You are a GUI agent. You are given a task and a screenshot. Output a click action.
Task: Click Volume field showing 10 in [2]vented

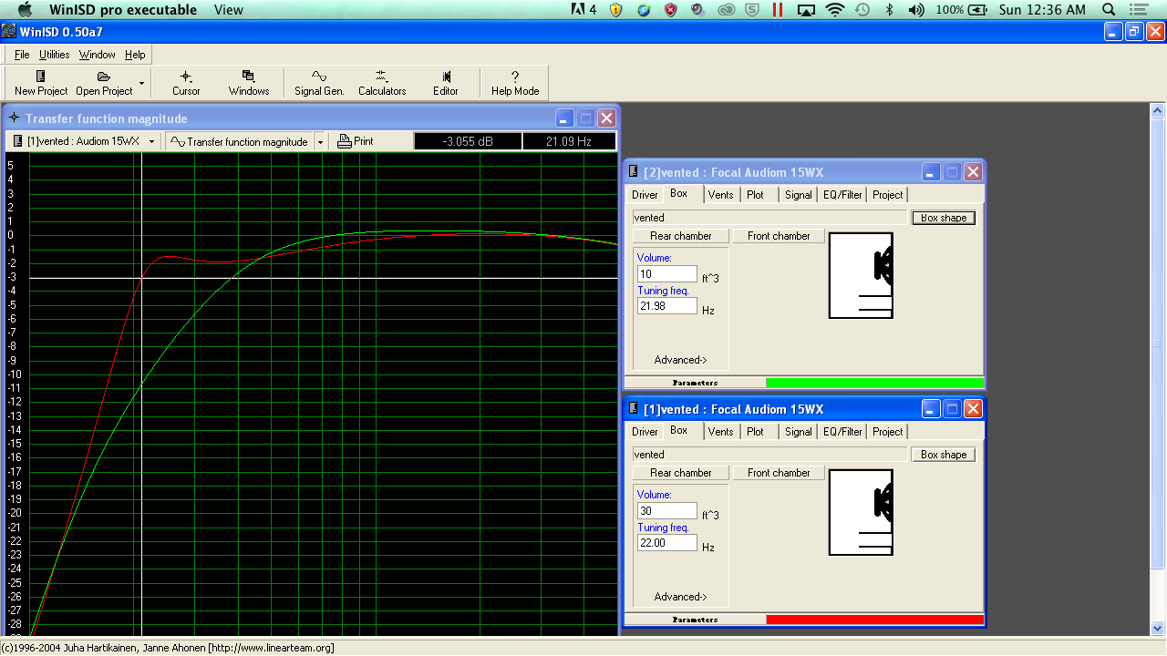pos(666,274)
